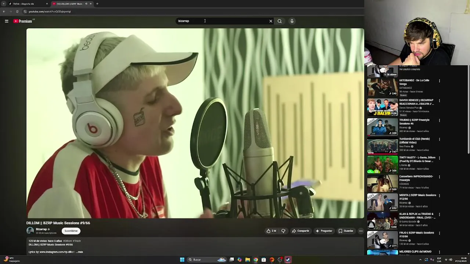Click the magnifier search button

[280, 21]
